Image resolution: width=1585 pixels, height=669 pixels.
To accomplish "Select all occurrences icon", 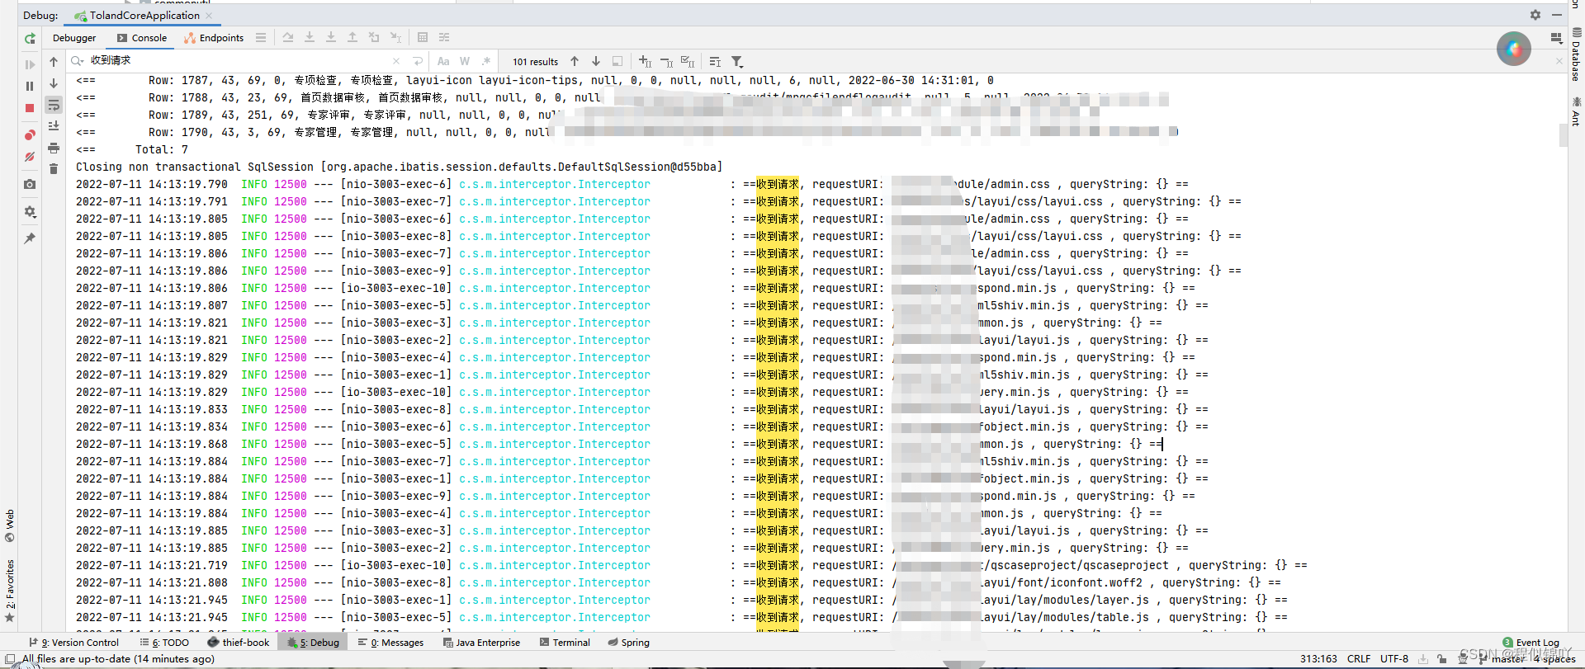I will [688, 62].
